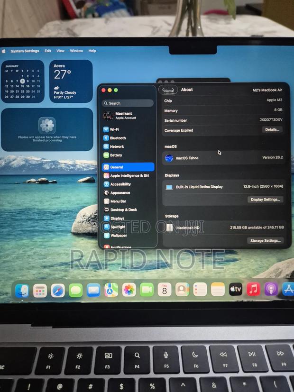
Task: Open Photos app in Dock
Action: (x=129, y=290)
